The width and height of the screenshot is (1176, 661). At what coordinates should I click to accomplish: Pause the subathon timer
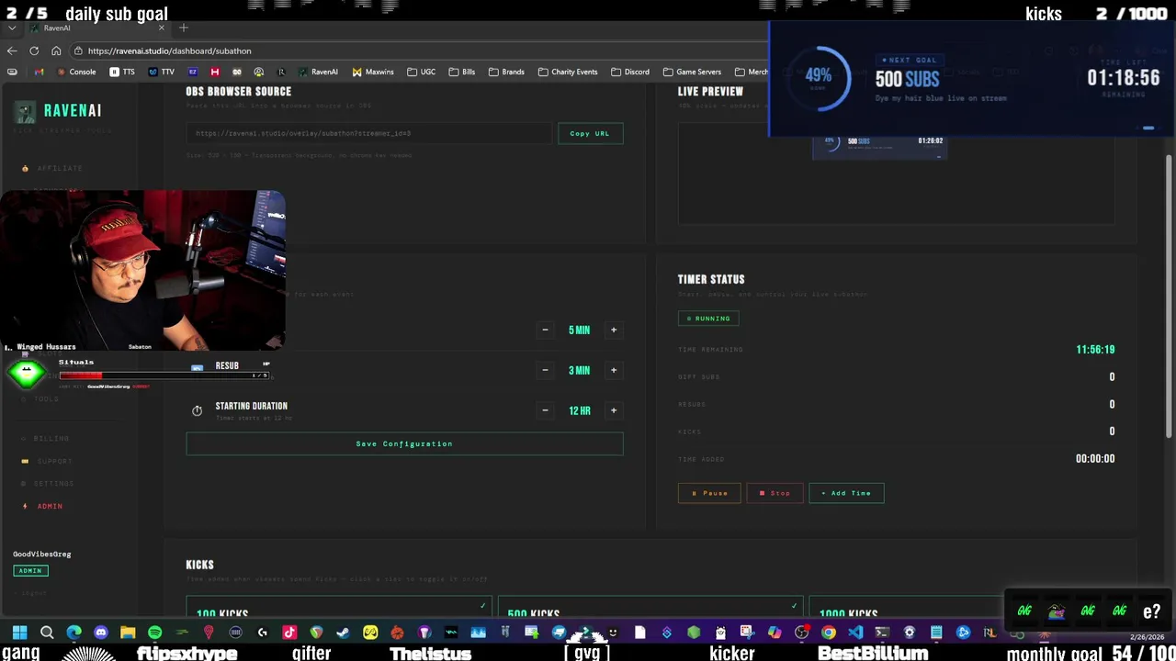tap(709, 493)
